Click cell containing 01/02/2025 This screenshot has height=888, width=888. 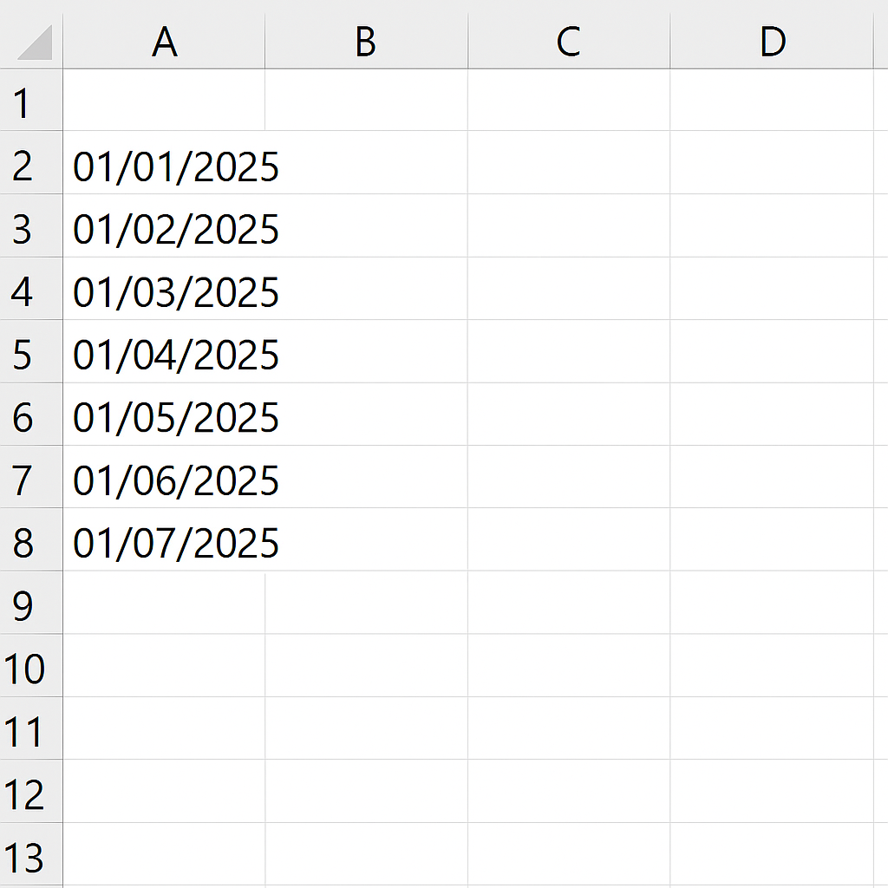click(164, 226)
